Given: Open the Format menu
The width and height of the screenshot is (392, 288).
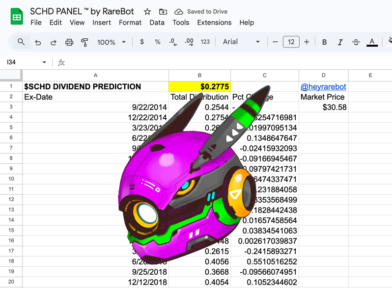Looking at the screenshot, I should point(130,23).
